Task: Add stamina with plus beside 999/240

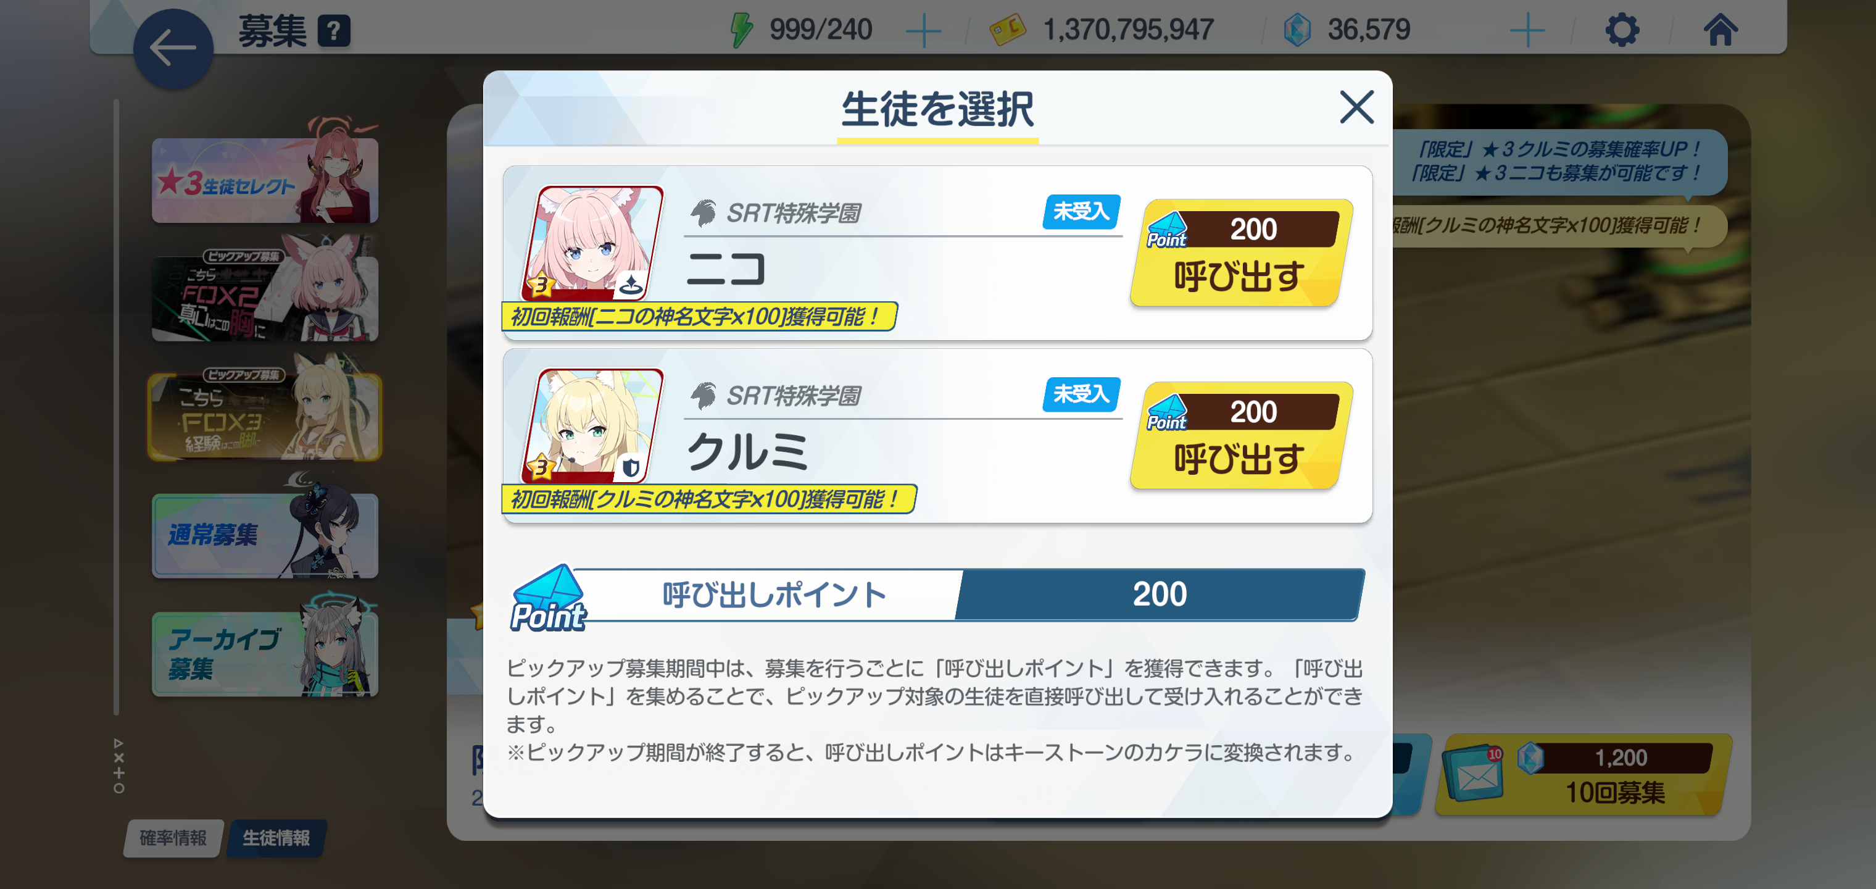Action: 923,31
